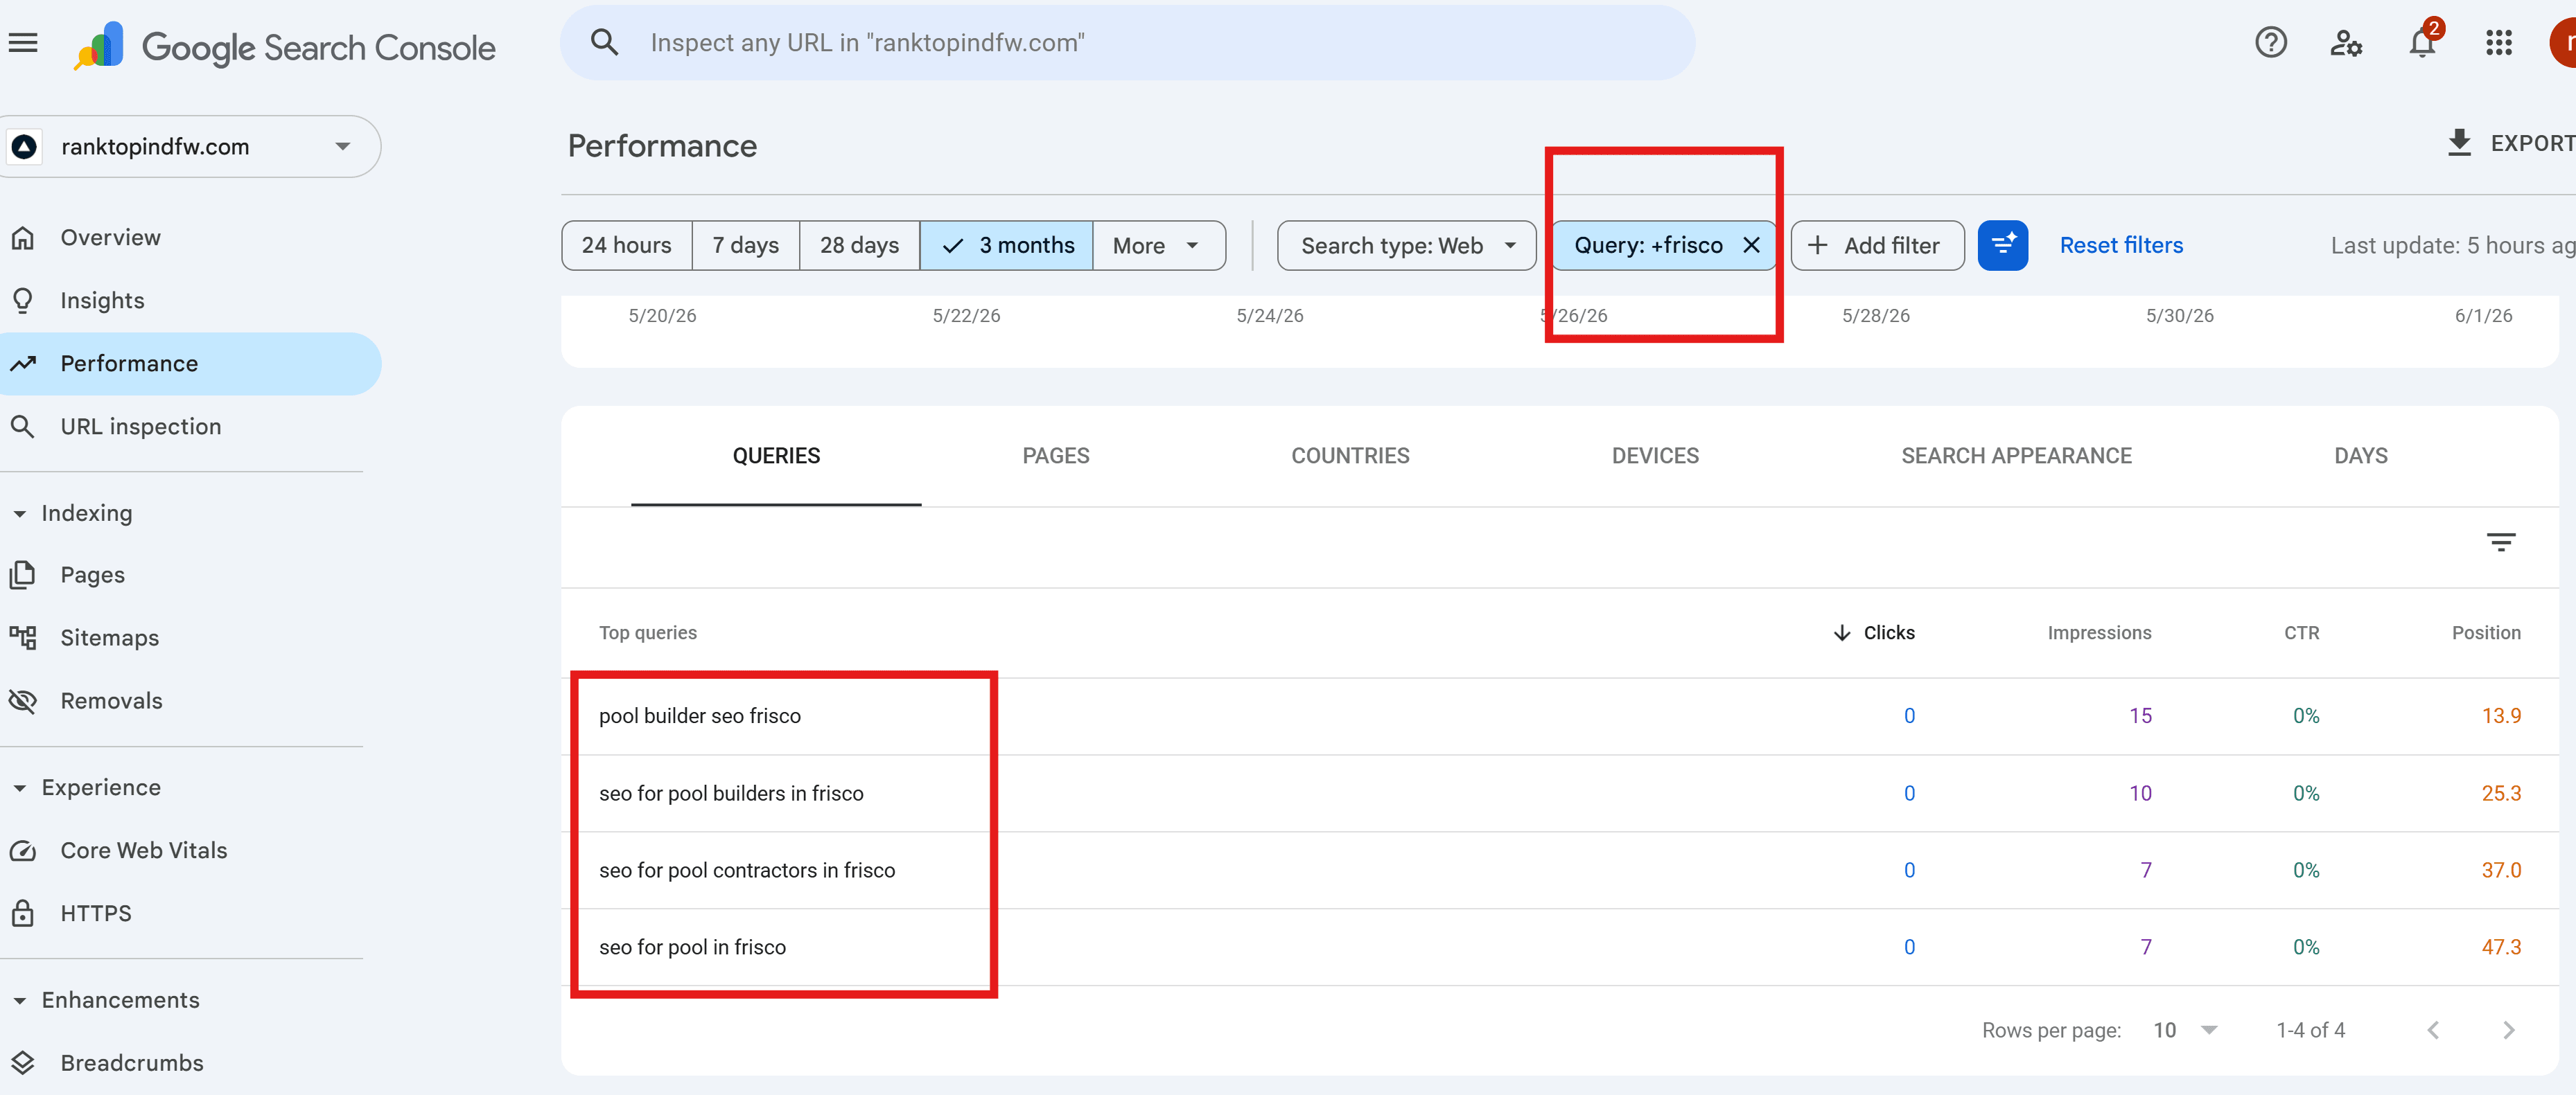
Task: Click the 13.9 position value
Action: pyautogui.click(x=2501, y=716)
